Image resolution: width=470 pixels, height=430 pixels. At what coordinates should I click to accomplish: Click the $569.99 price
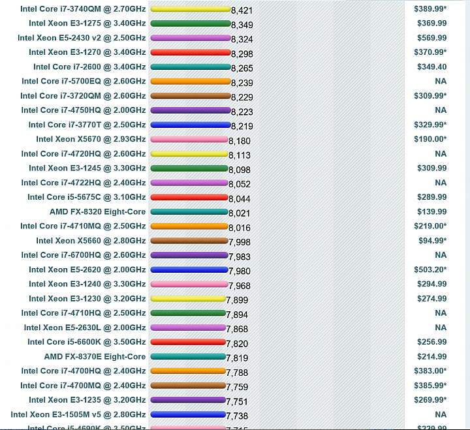(x=432, y=38)
